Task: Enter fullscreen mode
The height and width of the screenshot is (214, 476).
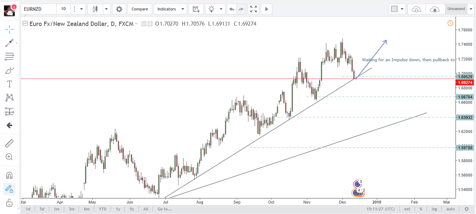Action: (253, 9)
